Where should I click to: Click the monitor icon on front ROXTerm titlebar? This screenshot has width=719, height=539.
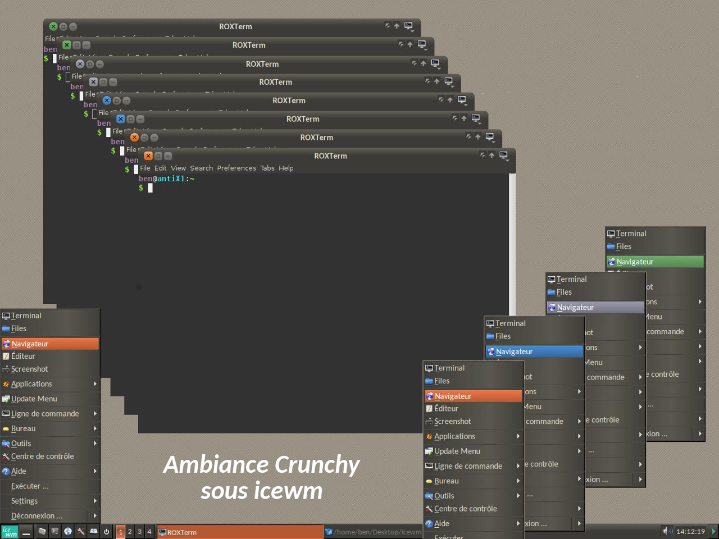click(504, 156)
